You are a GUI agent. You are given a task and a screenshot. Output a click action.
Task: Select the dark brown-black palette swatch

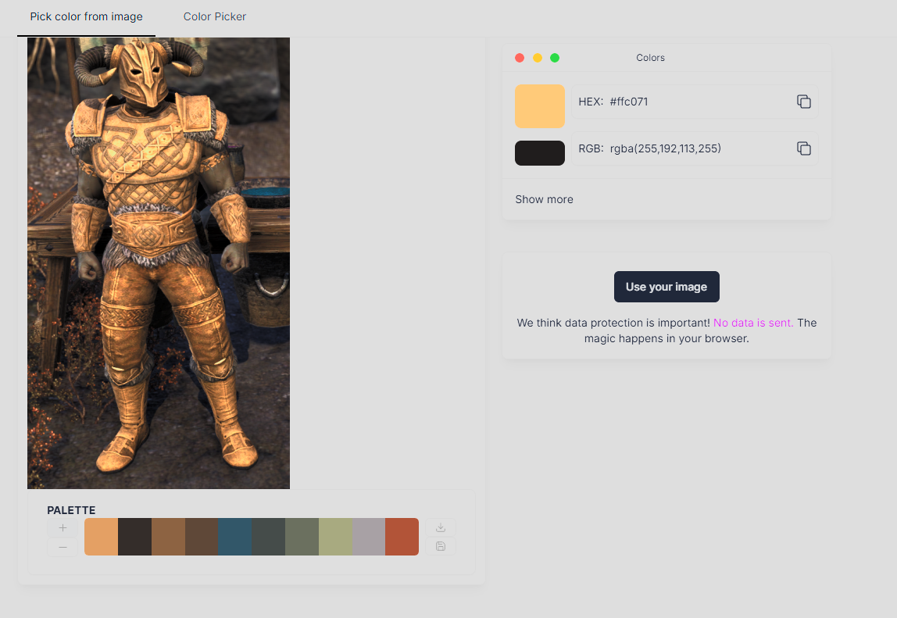tap(134, 537)
